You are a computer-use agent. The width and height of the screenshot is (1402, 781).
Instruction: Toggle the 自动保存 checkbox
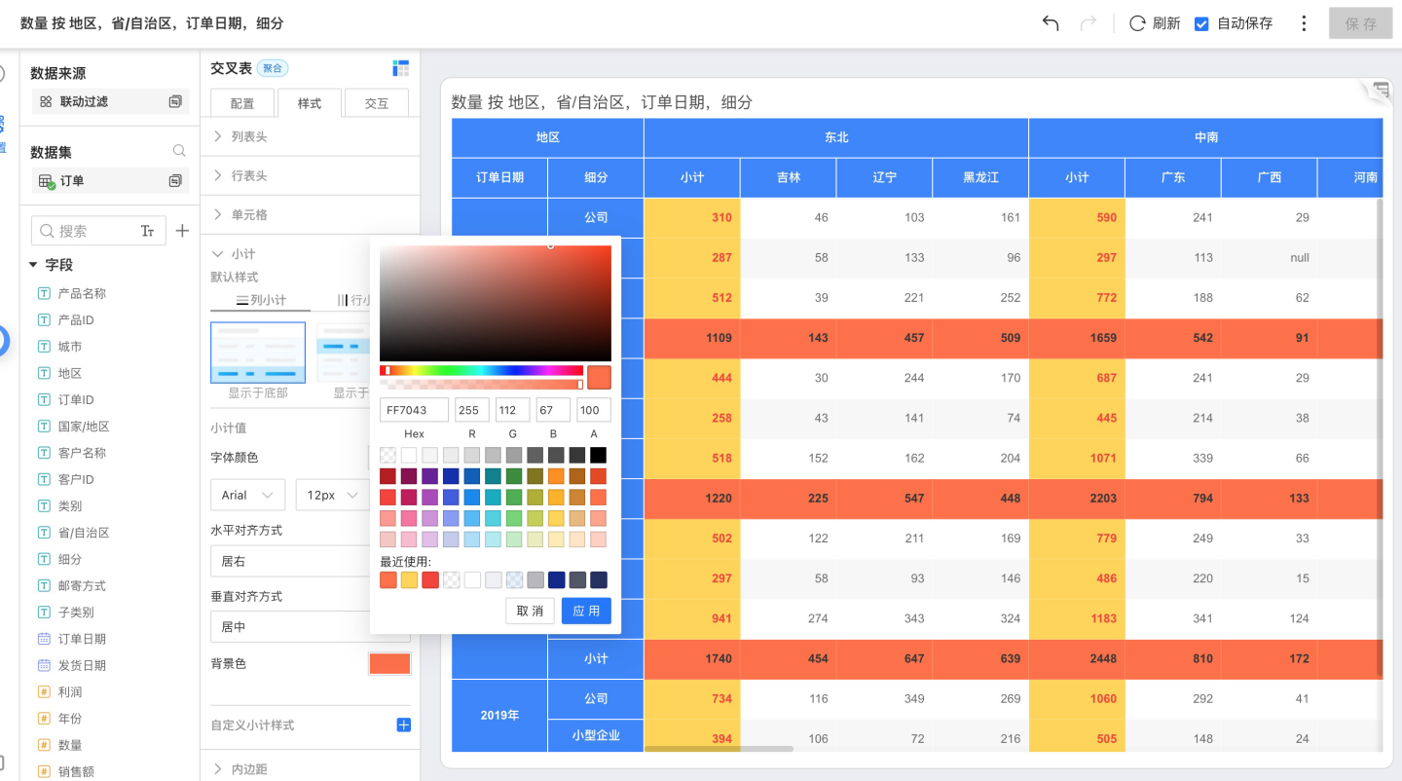click(1201, 23)
